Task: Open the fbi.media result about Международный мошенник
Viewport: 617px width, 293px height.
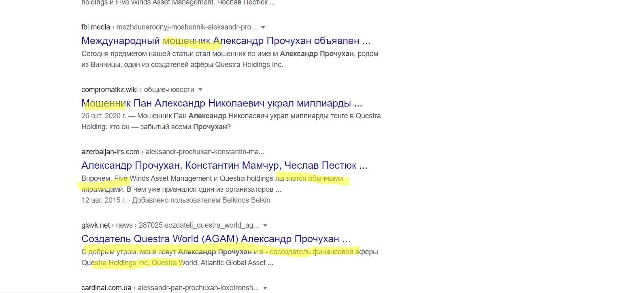Action: 226,41
